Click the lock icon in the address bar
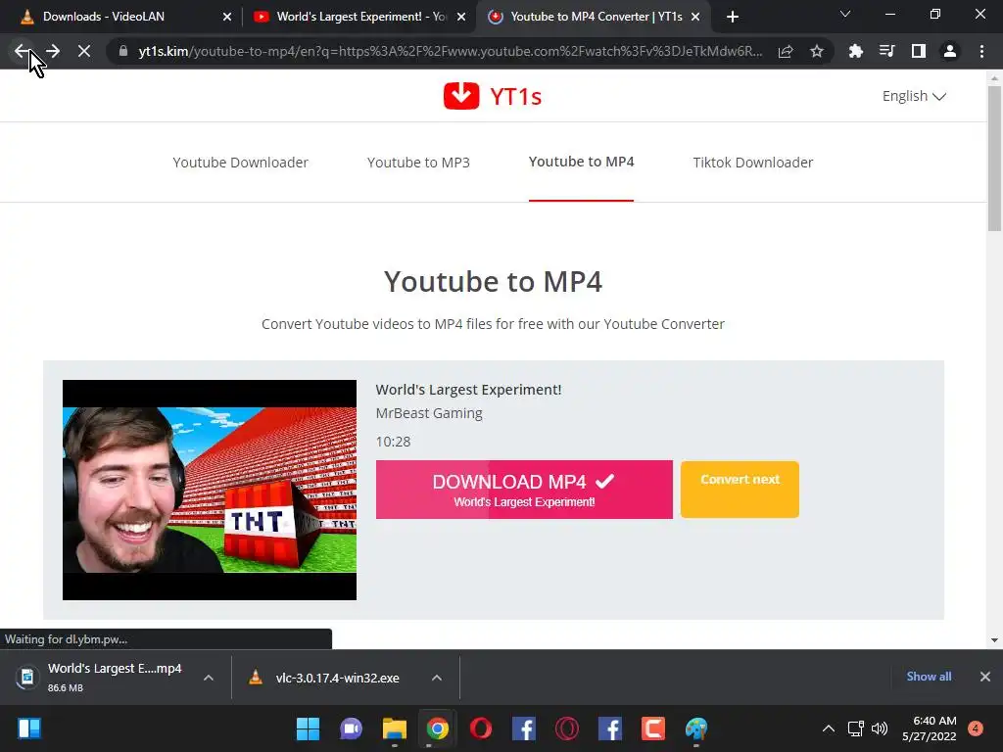 coord(123,51)
